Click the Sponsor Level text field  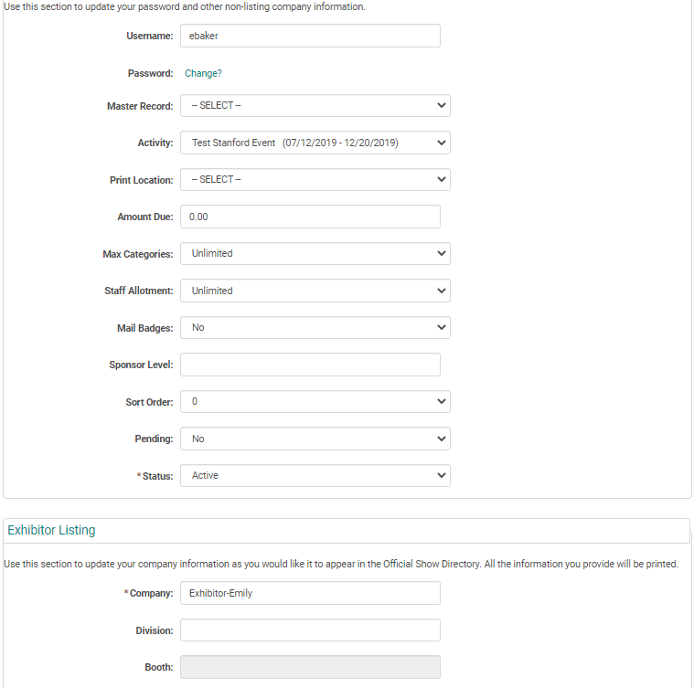point(310,365)
